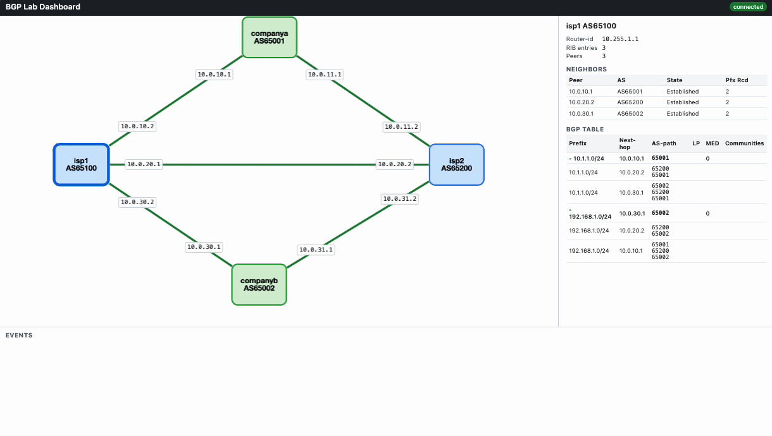
Task: Select route 192.168.1.0/24 with next-hop 10.0.20.2
Action: (666, 231)
